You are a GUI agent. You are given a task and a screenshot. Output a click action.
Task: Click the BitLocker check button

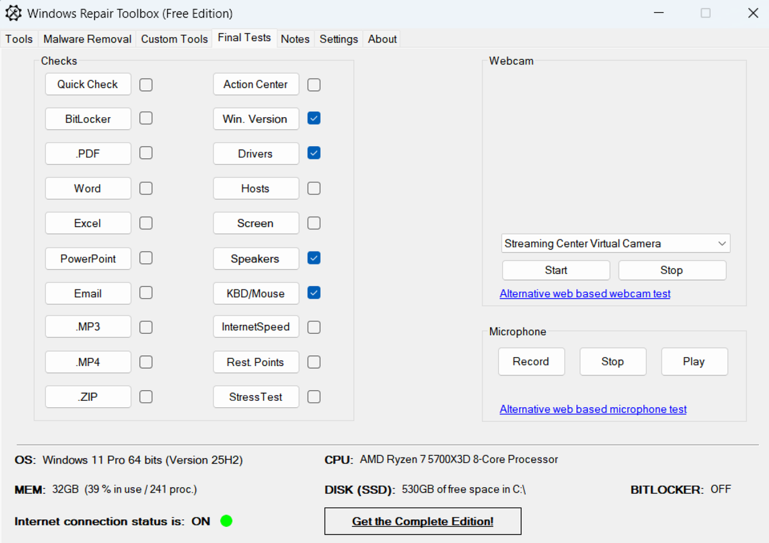click(88, 119)
